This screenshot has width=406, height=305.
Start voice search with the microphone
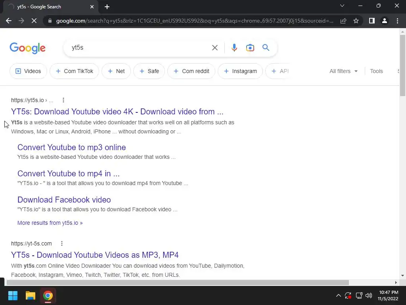pos(234,48)
